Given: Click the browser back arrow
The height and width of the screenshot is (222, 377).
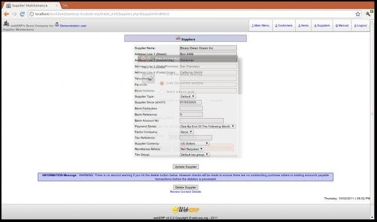Looking at the screenshot, I should 6,14.
